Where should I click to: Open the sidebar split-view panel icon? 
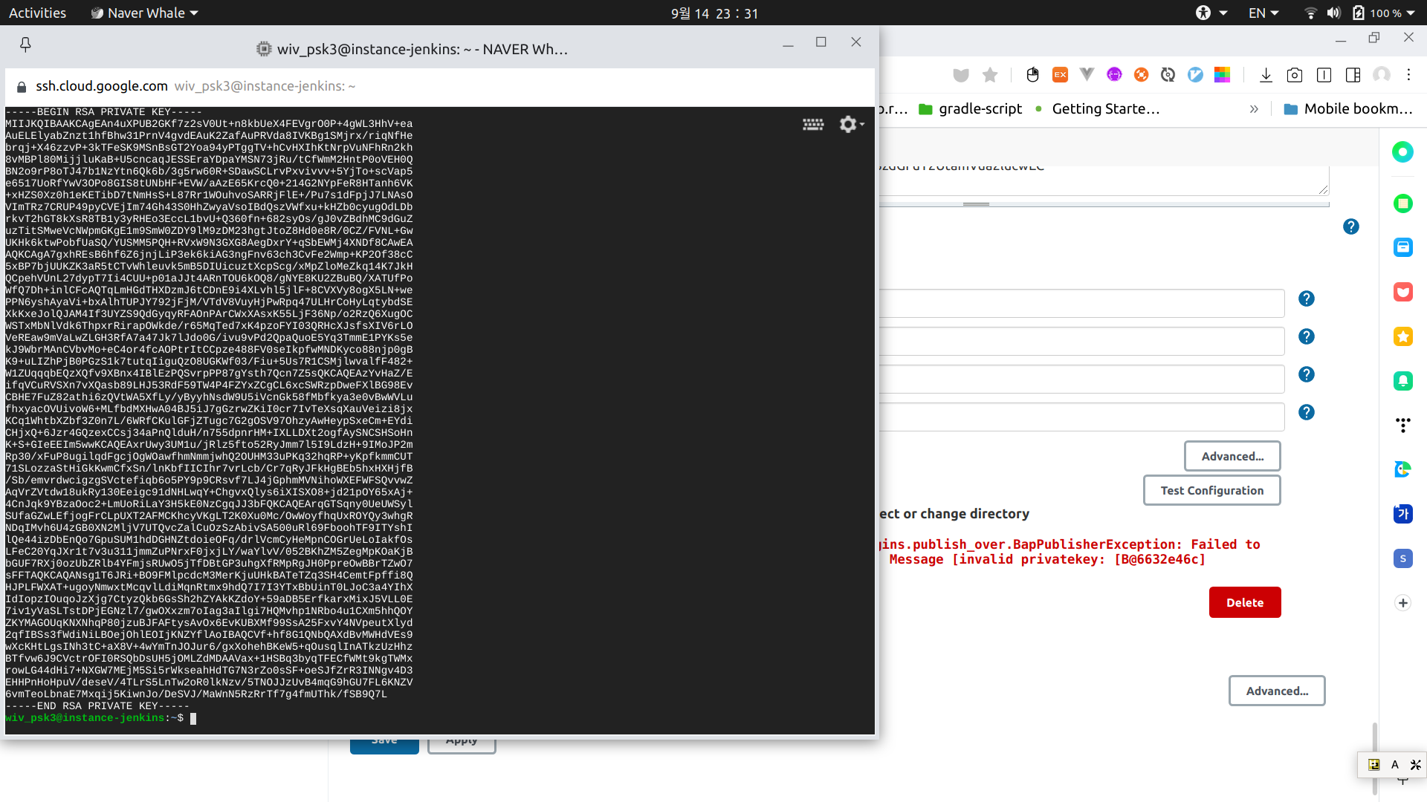pos(1353,75)
